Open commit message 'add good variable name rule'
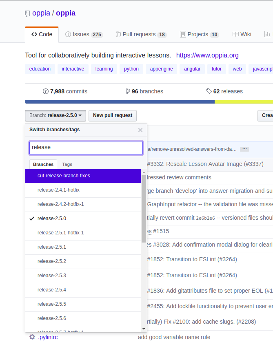273x342 pixels. click(x=174, y=337)
